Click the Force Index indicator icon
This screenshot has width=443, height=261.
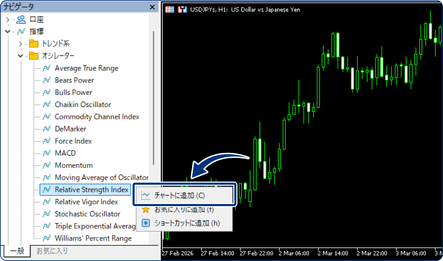tap(47, 141)
